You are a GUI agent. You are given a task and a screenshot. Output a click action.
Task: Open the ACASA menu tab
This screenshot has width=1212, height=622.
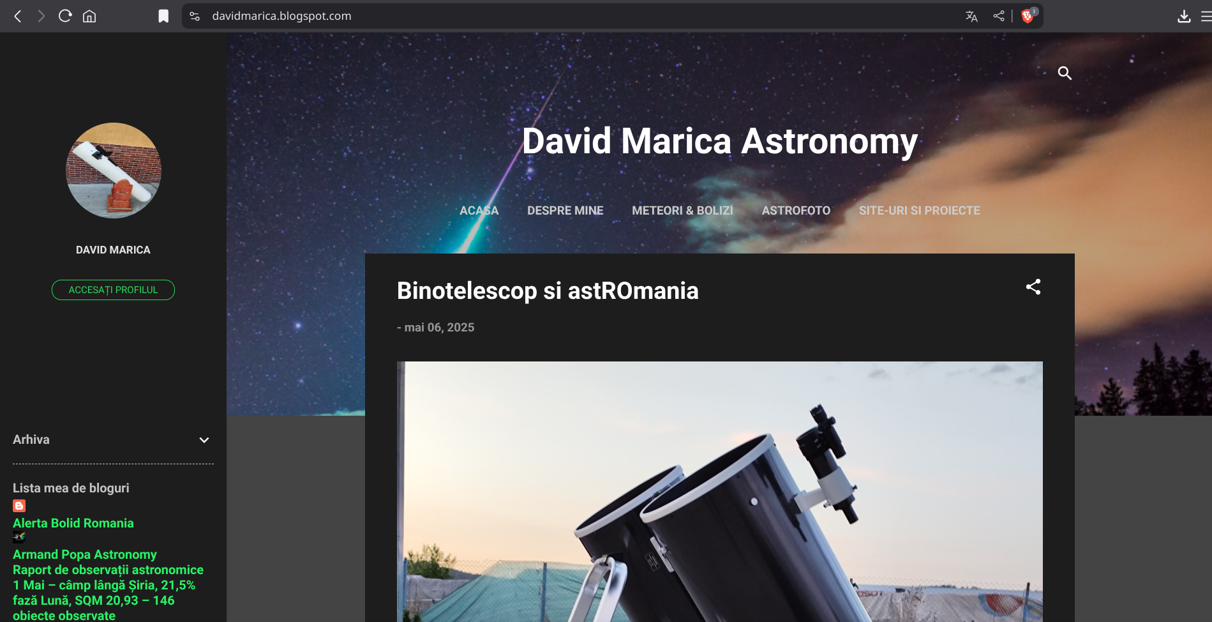479,210
